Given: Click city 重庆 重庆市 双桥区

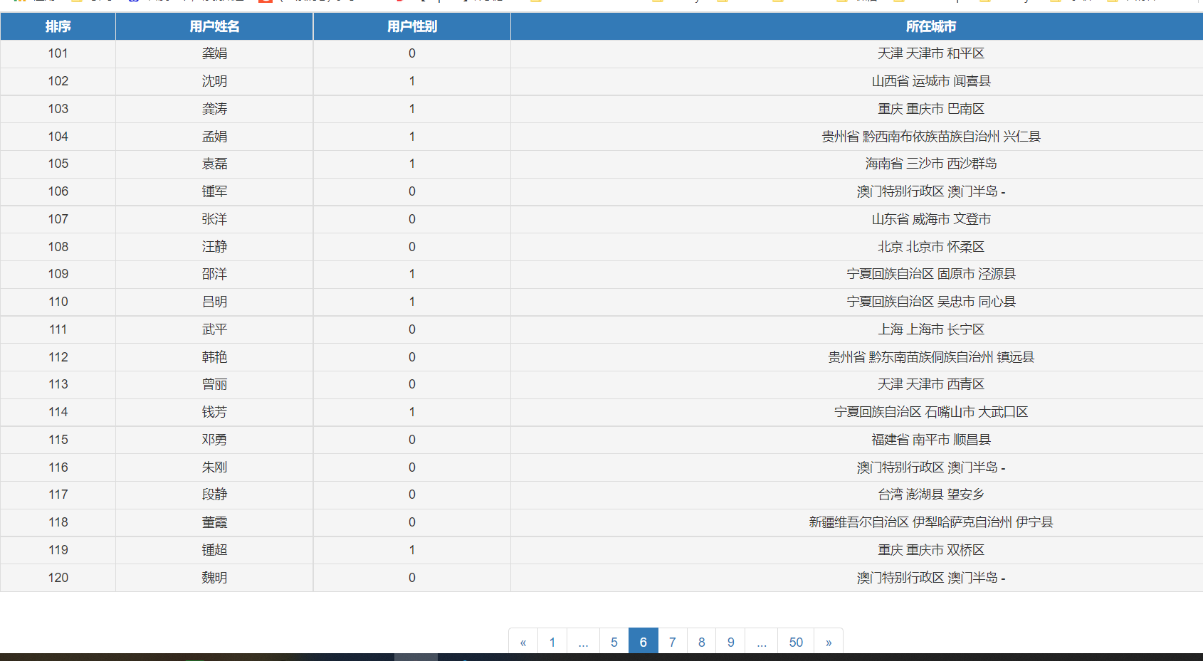Looking at the screenshot, I should click(931, 550).
